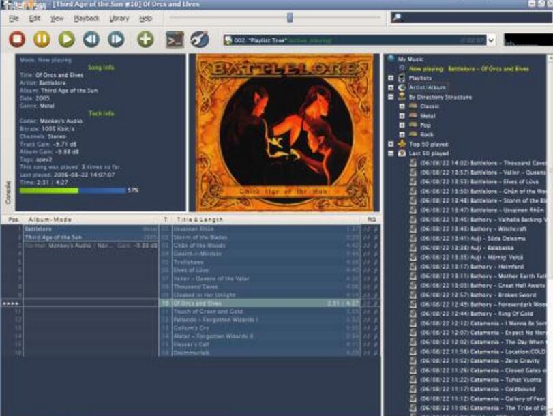This screenshot has height=416, width=553.
Task: Click the slider thumb in the menu bar
Action: (x=290, y=17)
